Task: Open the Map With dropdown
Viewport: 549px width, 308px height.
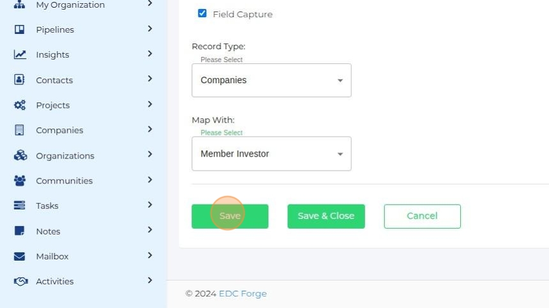Action: point(271,154)
